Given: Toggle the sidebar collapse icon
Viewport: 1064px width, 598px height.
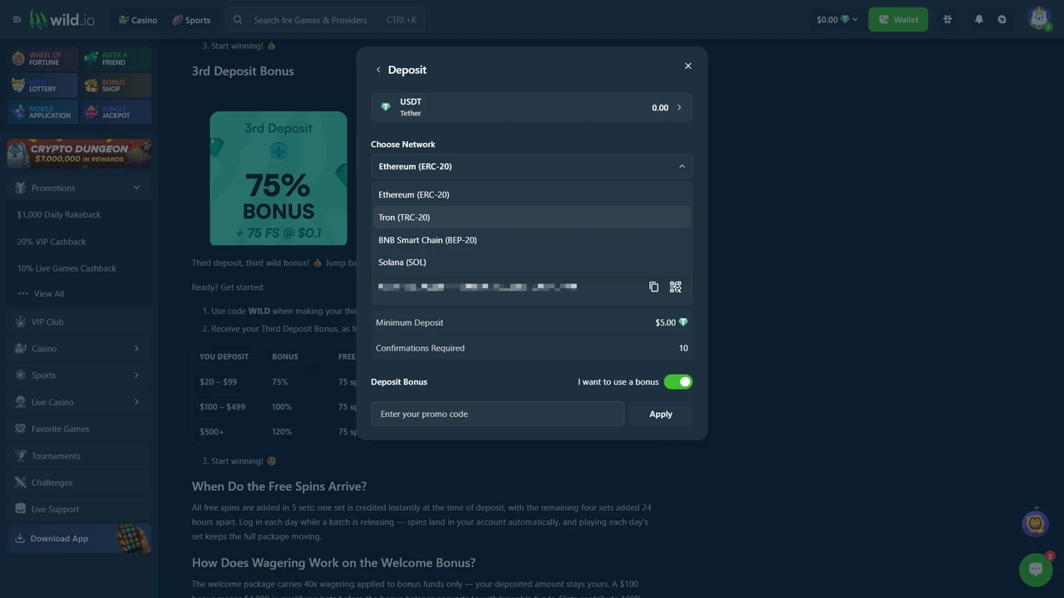Looking at the screenshot, I should [17, 19].
